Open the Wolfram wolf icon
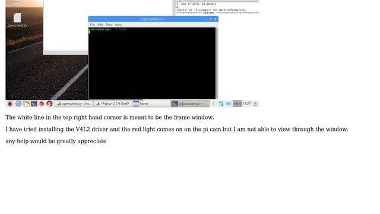Screen dimensions: 380x214 coord(49,103)
